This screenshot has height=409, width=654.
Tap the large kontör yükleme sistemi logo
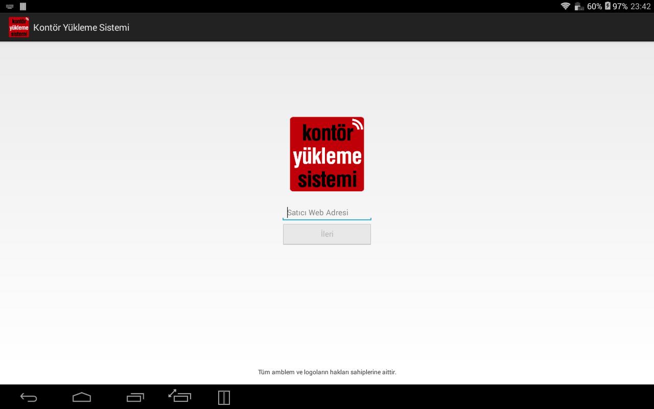point(327,154)
